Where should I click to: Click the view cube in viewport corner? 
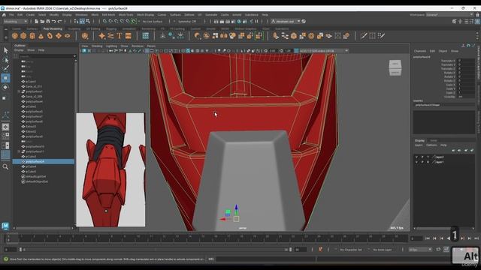pos(395,67)
